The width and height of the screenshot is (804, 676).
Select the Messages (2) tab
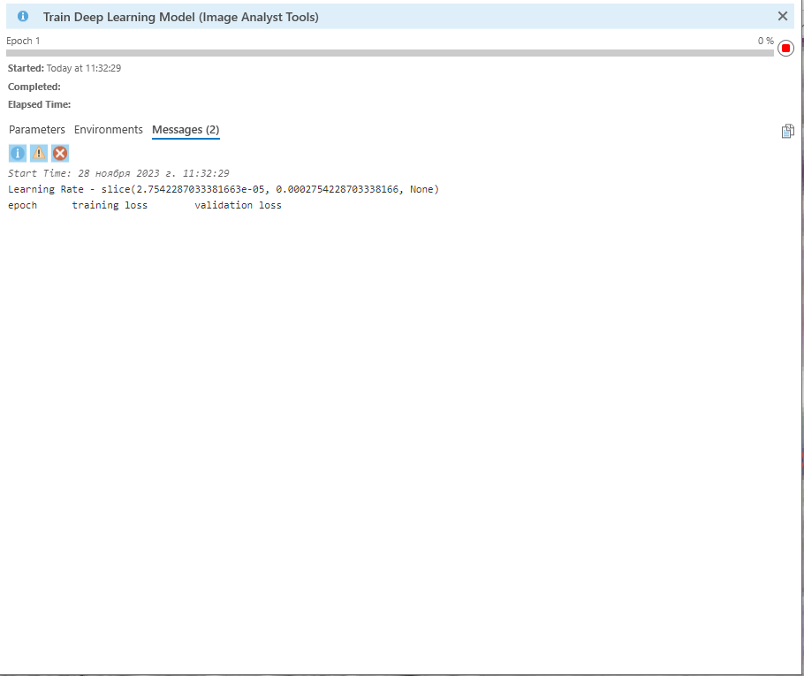click(186, 129)
